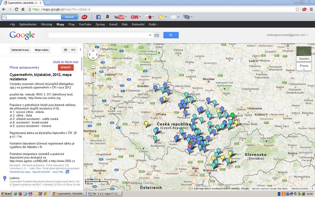Click the Ask toolbar search field
This screenshot has height=197, width=315.
(32, 17)
